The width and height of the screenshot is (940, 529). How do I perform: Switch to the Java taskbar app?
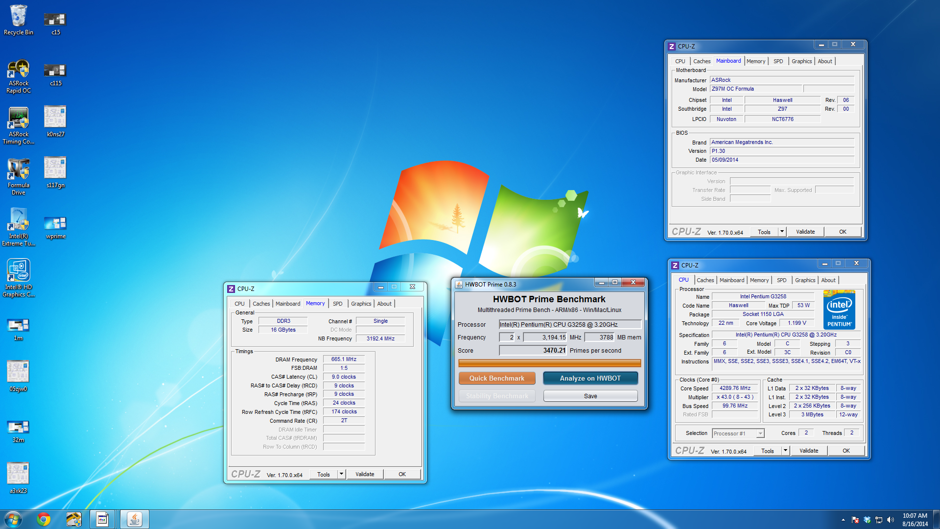134,519
